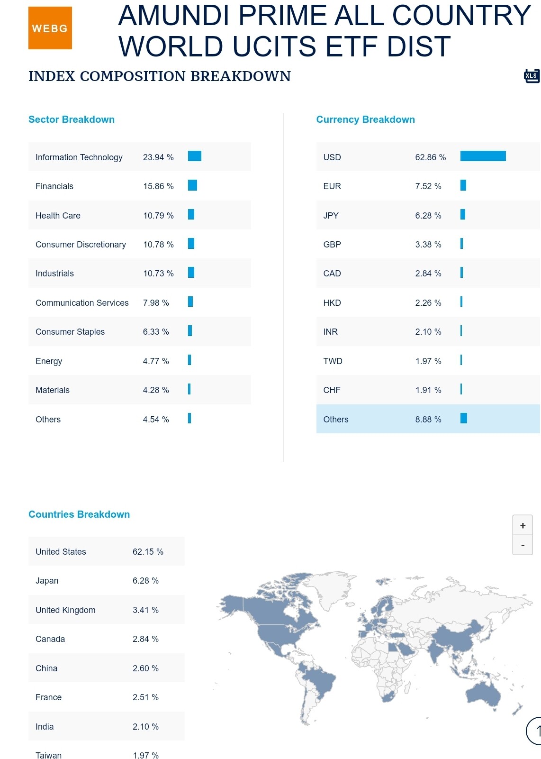
Task: Zoom in on the world map
Action: [x=523, y=525]
